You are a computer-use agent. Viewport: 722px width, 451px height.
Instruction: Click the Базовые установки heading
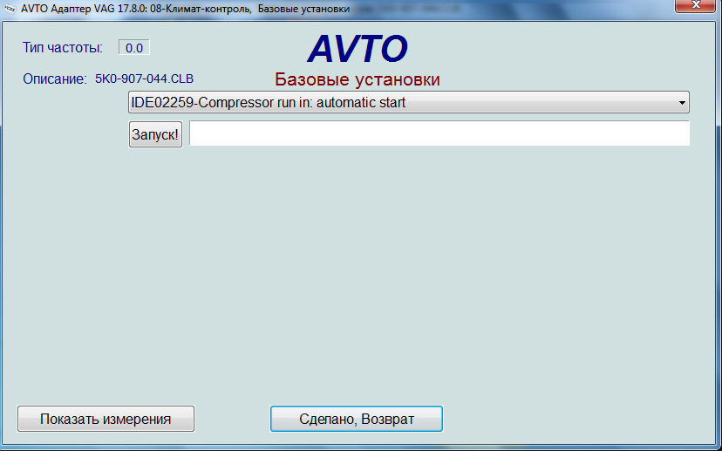(358, 79)
